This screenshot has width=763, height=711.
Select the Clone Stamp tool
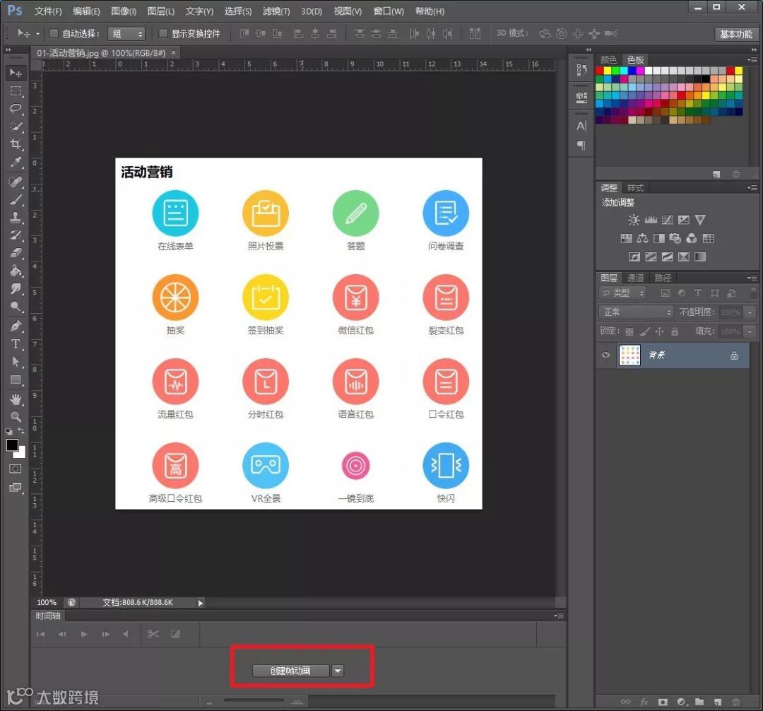tap(16, 217)
